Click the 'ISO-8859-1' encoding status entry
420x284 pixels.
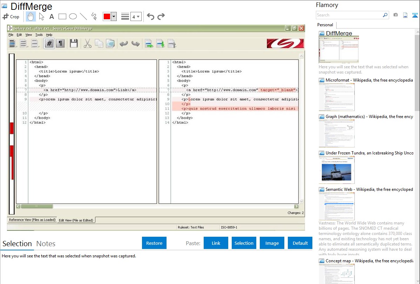(x=229, y=227)
